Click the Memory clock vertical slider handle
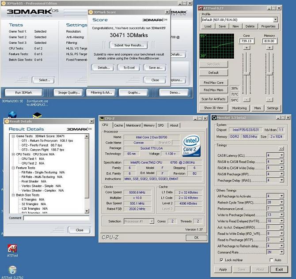This screenshot has width=296, height=279. coord(269,74)
